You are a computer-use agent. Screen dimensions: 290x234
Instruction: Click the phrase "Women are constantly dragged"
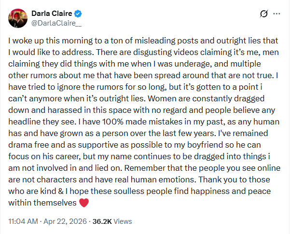206,98
